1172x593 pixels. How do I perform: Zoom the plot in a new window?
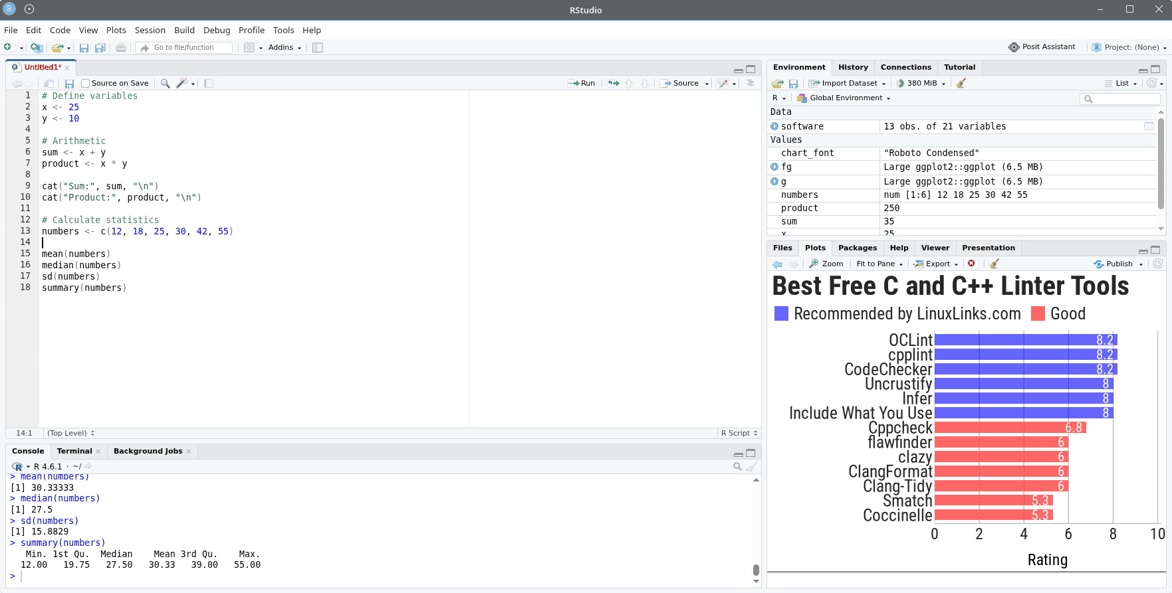(x=826, y=264)
